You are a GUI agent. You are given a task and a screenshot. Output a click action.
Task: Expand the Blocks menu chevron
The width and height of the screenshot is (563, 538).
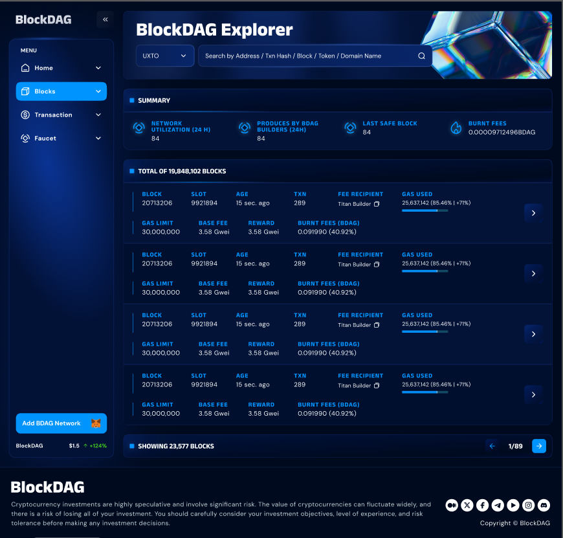click(98, 91)
